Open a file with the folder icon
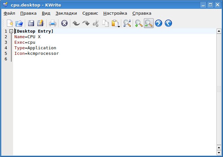The height and width of the screenshot is (157, 223). click(x=19, y=23)
